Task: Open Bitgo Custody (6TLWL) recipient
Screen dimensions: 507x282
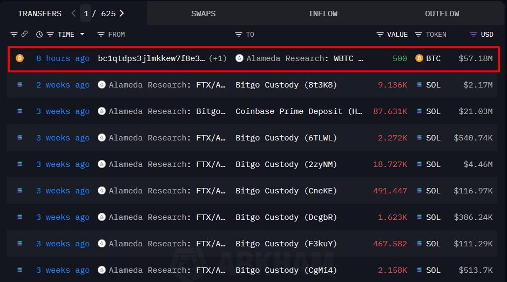Action: (x=286, y=138)
